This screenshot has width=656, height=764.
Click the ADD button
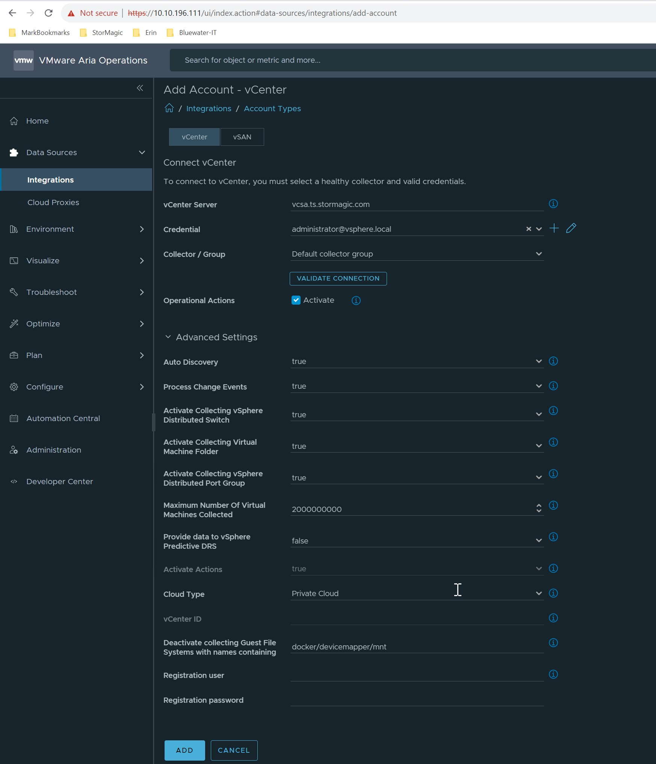pyautogui.click(x=185, y=750)
